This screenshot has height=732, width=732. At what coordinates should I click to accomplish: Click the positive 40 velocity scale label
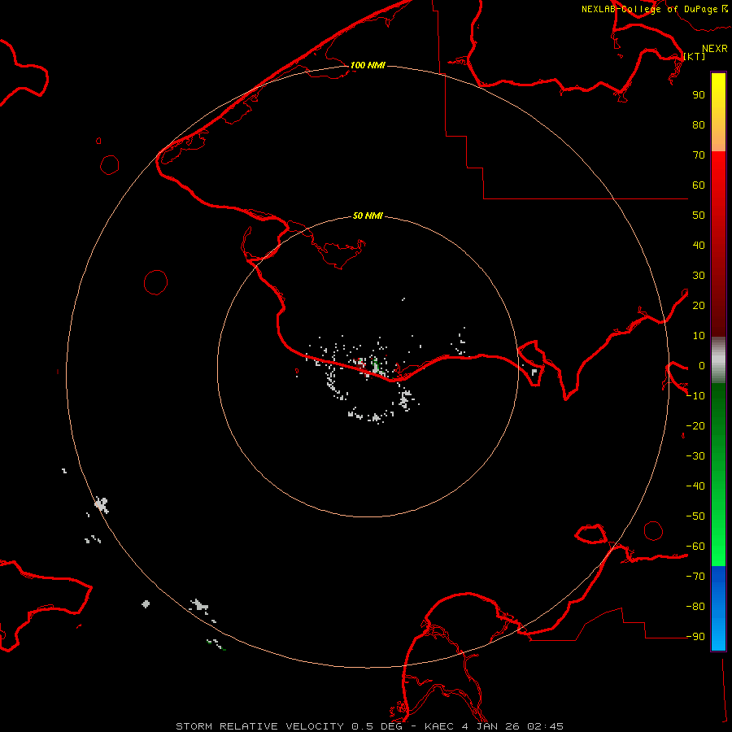(699, 246)
